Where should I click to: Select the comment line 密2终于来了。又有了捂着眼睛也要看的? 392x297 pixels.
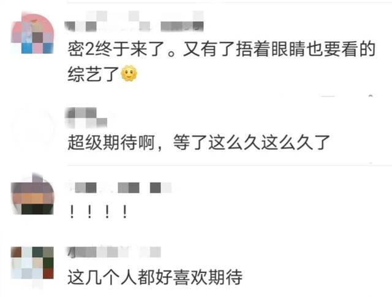(x=221, y=49)
